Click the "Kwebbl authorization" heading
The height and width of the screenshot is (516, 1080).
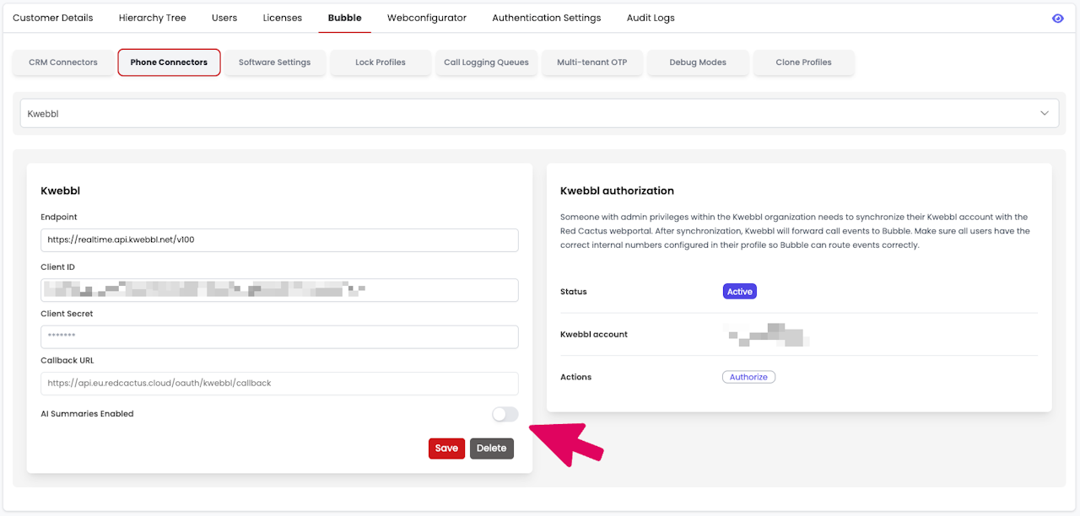click(617, 191)
